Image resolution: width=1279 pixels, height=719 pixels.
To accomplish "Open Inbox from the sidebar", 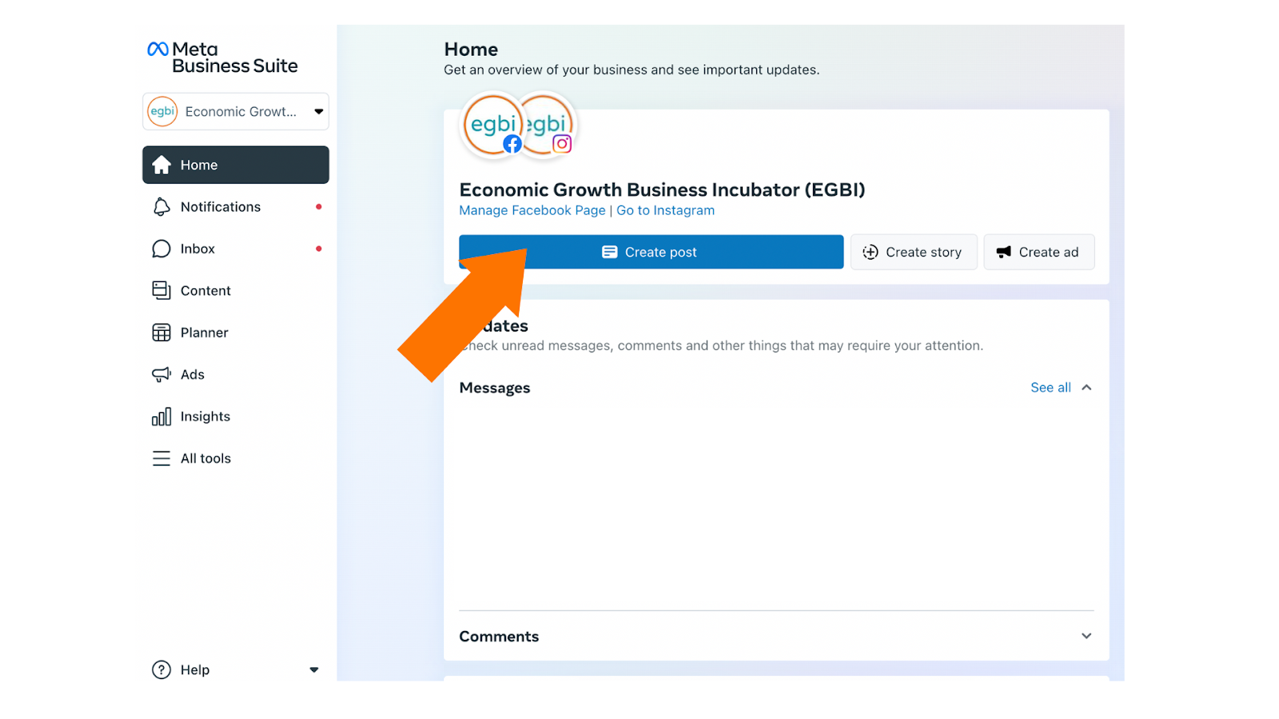I will [236, 248].
